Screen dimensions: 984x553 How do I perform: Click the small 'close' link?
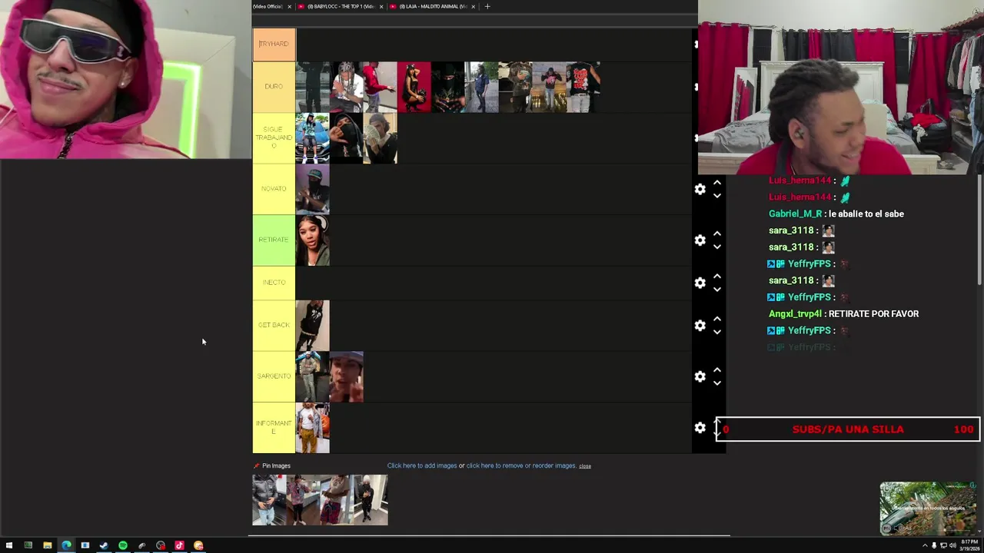tap(585, 466)
